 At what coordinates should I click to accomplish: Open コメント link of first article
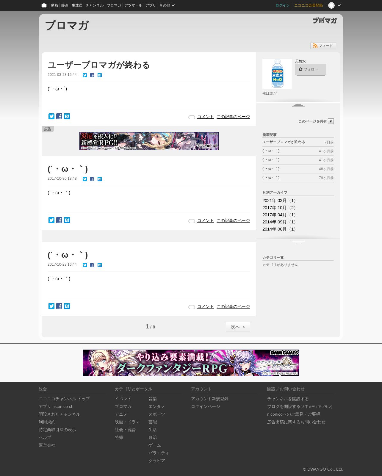pos(206,117)
